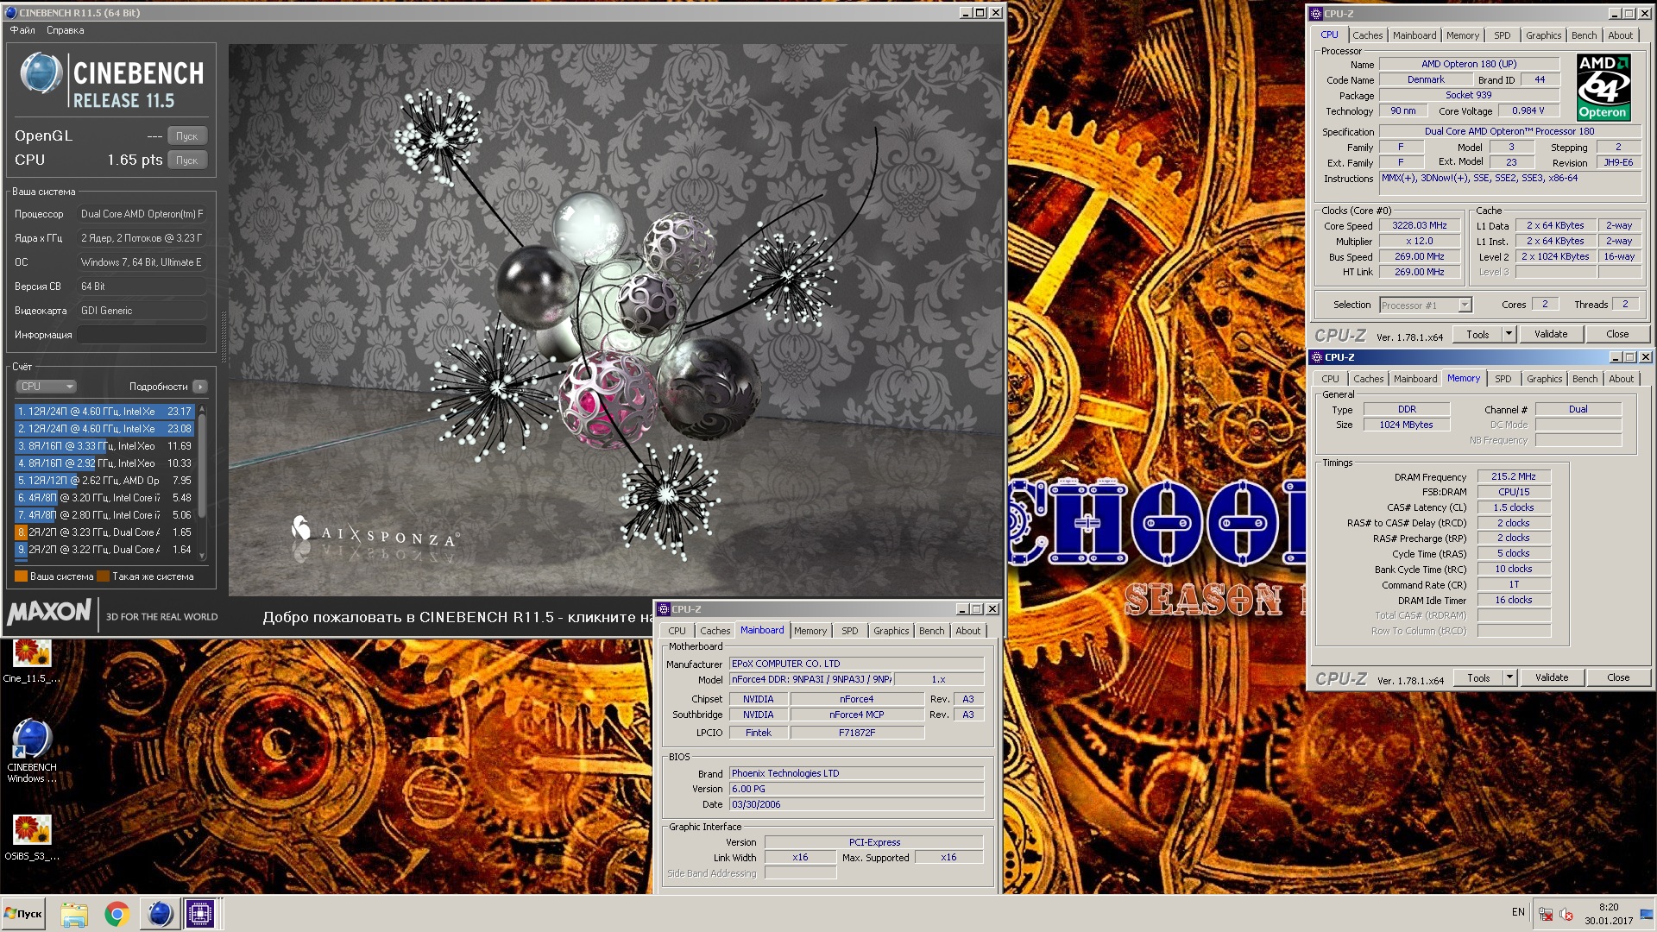The width and height of the screenshot is (1657, 932).
Task: Open the Bench tab in top CPU-Z window
Action: pos(1584,35)
